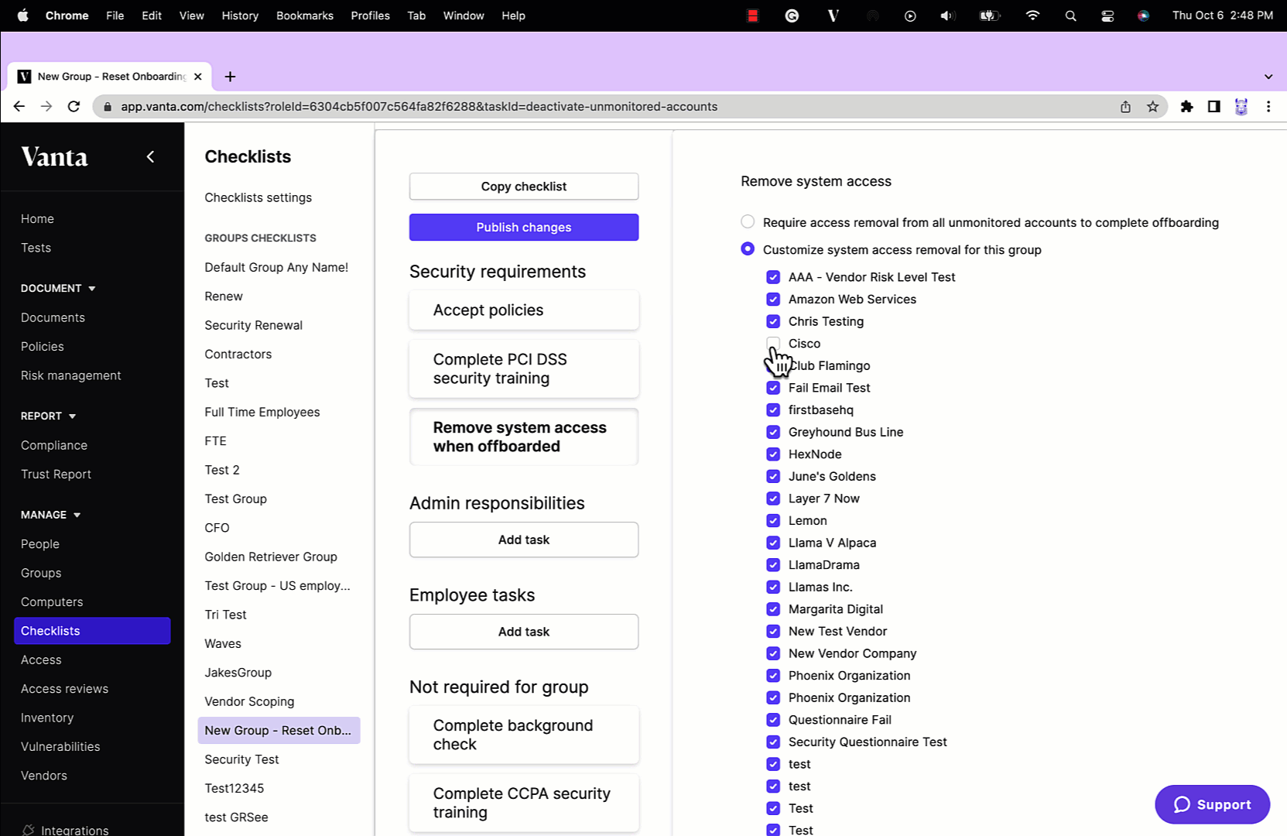This screenshot has height=836, width=1287.
Task: Click Add task under Admin responsibilities
Action: click(524, 540)
